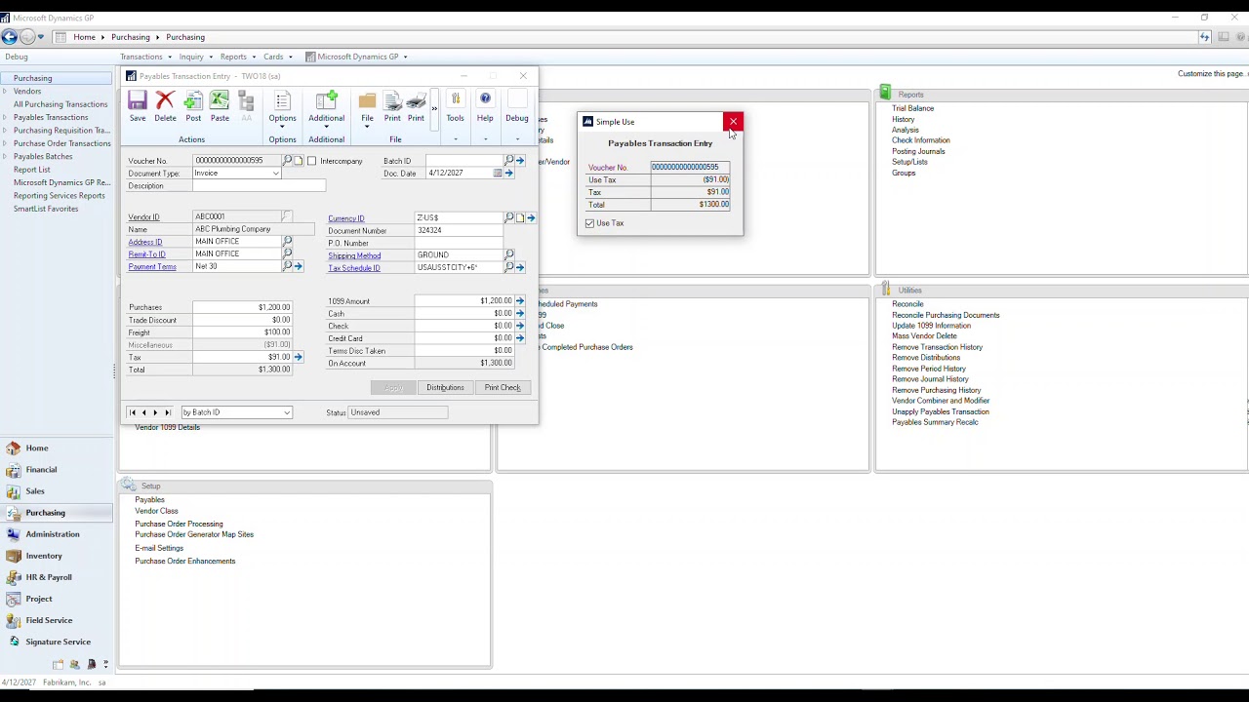
Task: Click the 1099 Amount expansion arrow
Action: click(520, 301)
